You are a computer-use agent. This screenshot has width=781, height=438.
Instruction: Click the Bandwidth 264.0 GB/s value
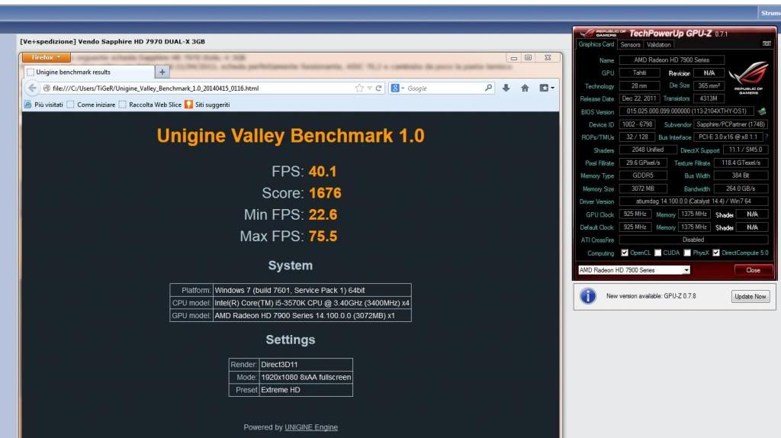(741, 188)
